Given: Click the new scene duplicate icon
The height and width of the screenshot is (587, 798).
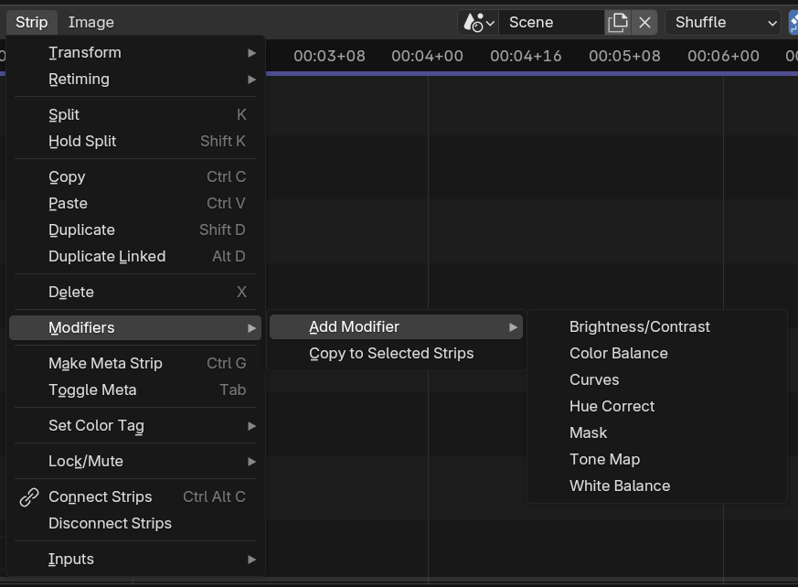Looking at the screenshot, I should tap(618, 22).
